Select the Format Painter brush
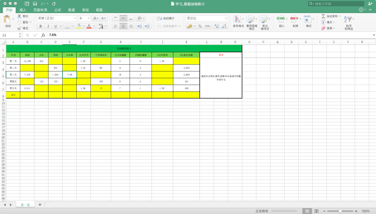Screen dimensions: 376x214 (19, 28)
